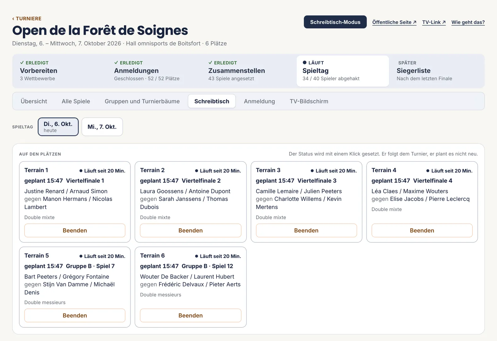The image size is (497, 341).
Task: Select the Vorbereiten step
Action: click(60, 71)
